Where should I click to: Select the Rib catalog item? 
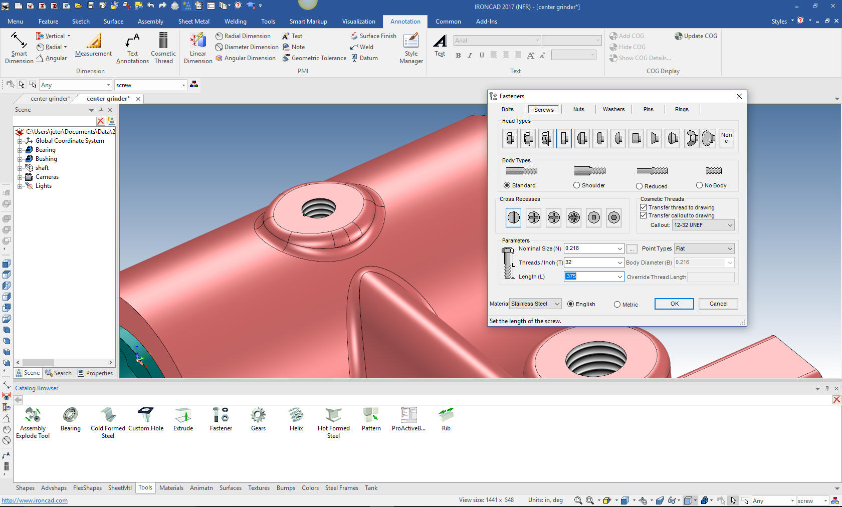(446, 419)
